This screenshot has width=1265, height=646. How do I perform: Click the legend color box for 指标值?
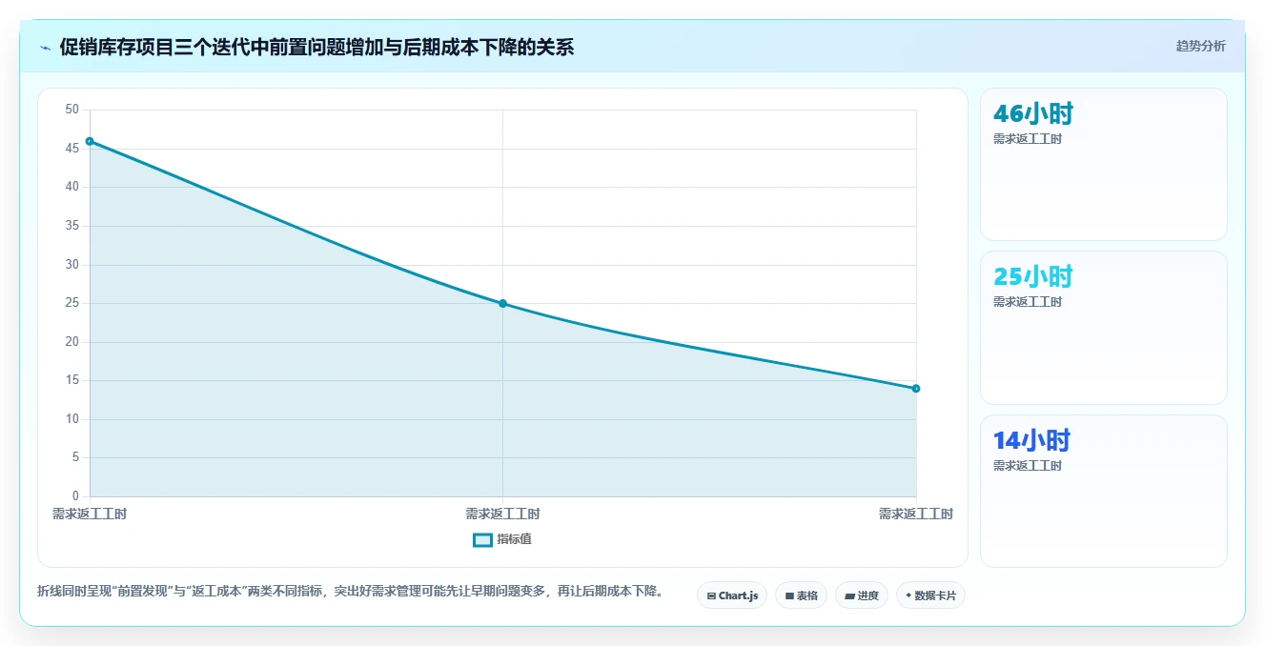[x=482, y=540]
